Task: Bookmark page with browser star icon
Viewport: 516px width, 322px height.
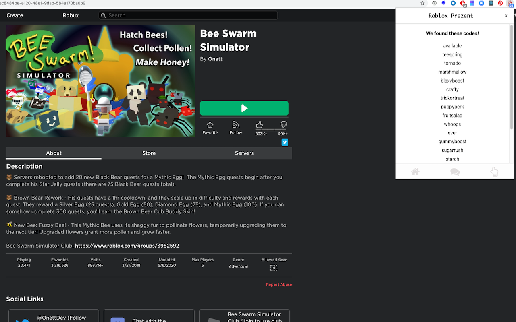Action: (x=422, y=3)
